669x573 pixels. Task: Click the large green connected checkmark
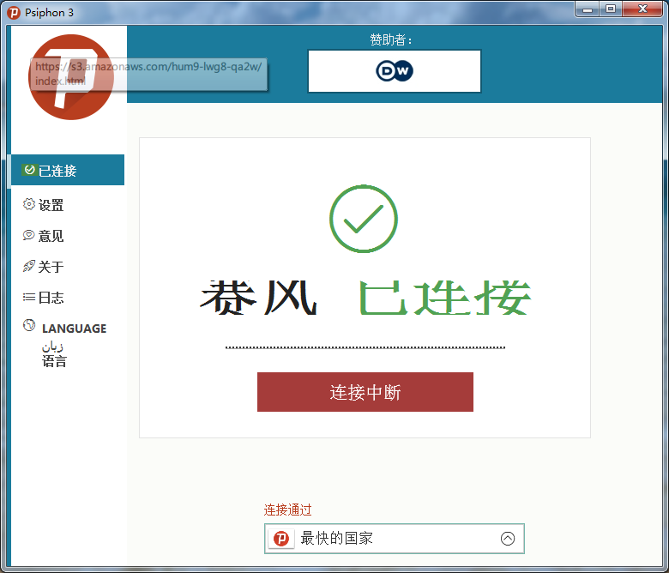364,219
